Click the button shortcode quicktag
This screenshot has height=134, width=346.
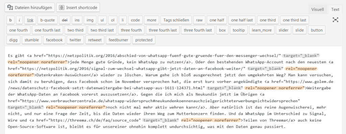point(317,30)
